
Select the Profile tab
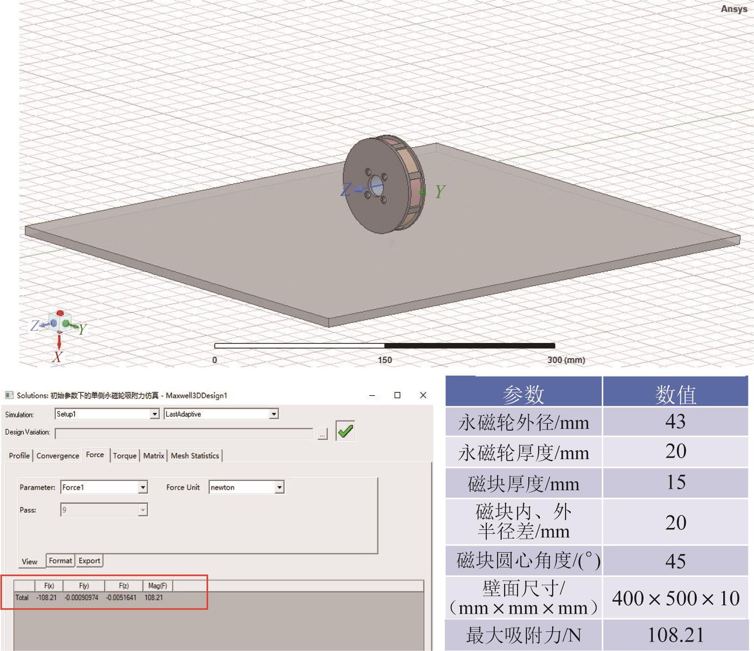[19, 456]
